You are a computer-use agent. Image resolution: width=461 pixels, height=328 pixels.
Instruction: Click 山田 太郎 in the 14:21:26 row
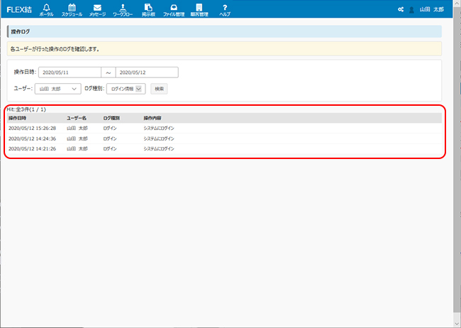tap(77, 148)
